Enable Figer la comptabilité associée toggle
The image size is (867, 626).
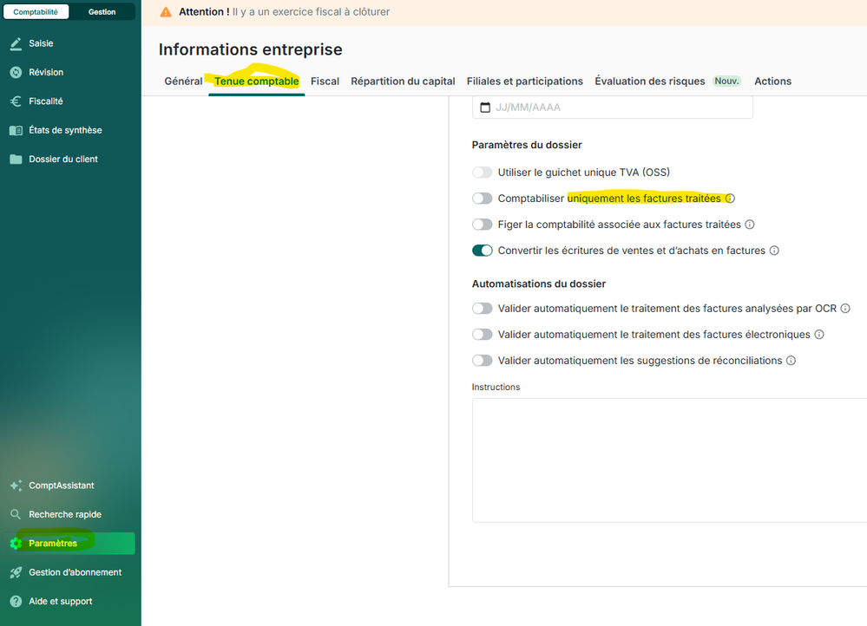pos(482,225)
